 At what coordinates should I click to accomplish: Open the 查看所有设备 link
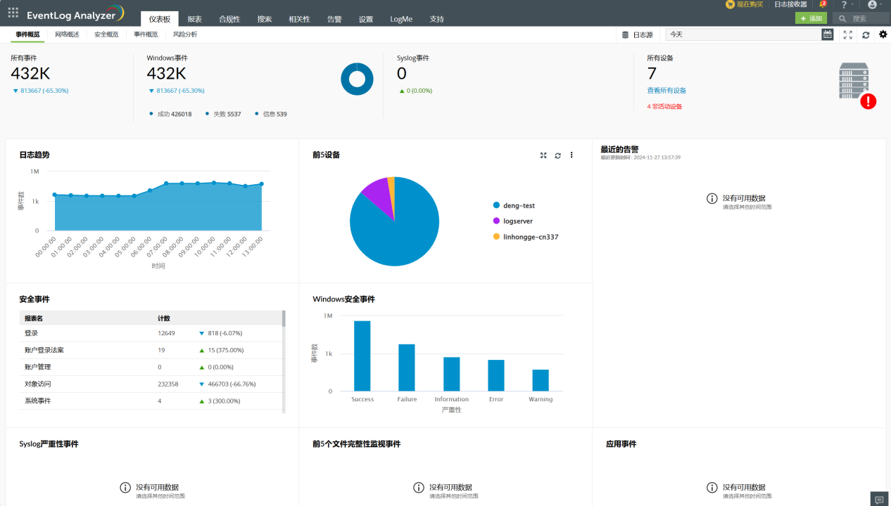click(666, 91)
